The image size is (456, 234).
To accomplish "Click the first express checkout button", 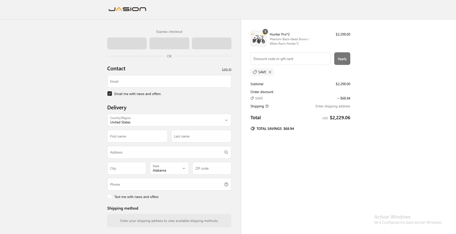I will (127, 43).
